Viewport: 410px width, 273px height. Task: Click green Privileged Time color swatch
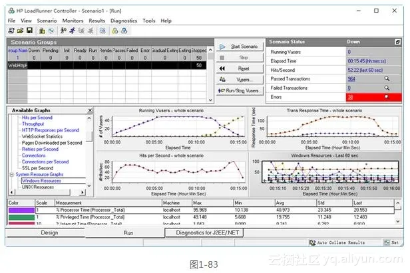click(x=21, y=217)
